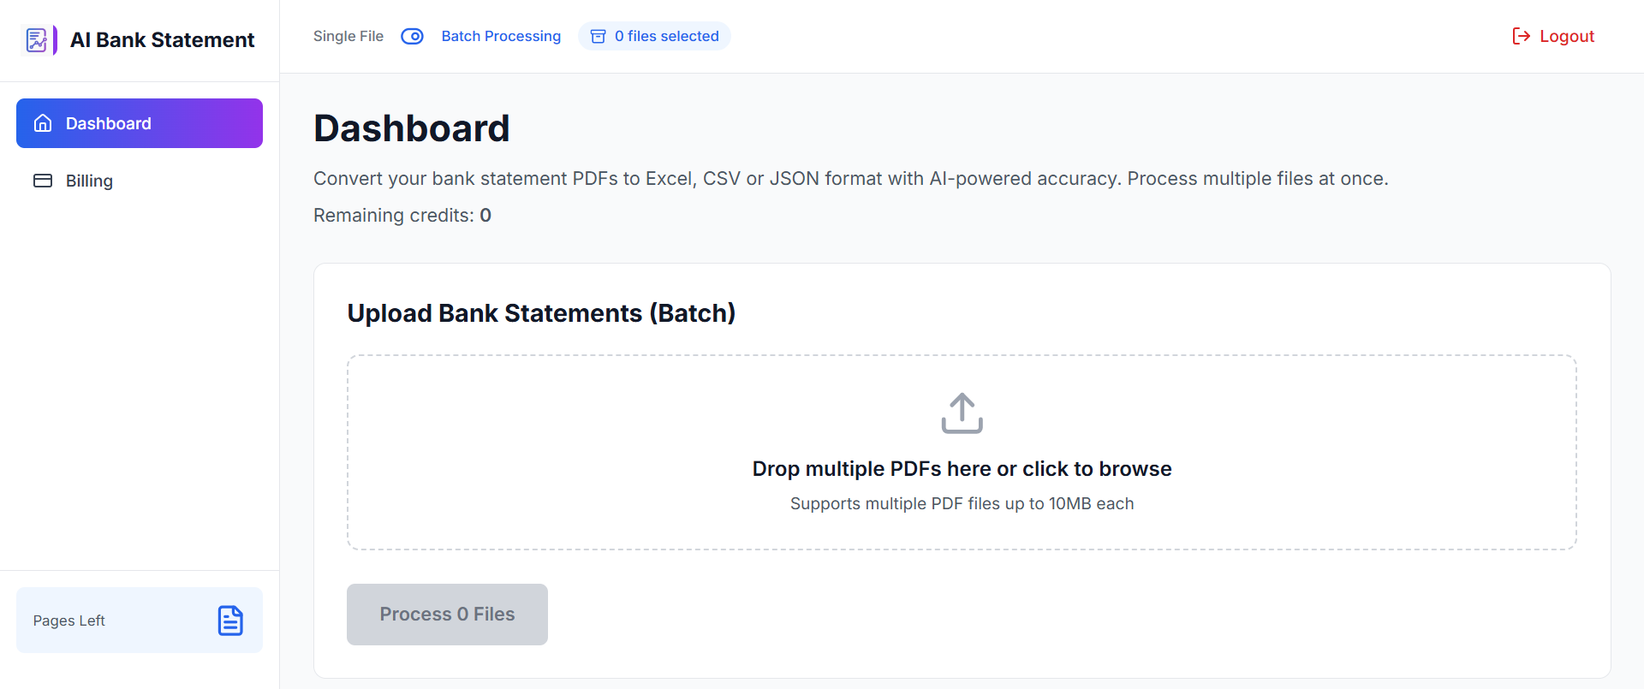Viewport: 1644px width, 689px height.
Task: Toggle the Single File / Batch Processing switch
Action: [x=412, y=36]
